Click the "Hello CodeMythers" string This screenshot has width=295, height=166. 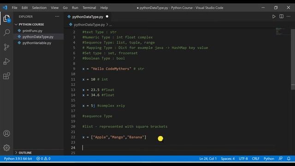coord(111,69)
